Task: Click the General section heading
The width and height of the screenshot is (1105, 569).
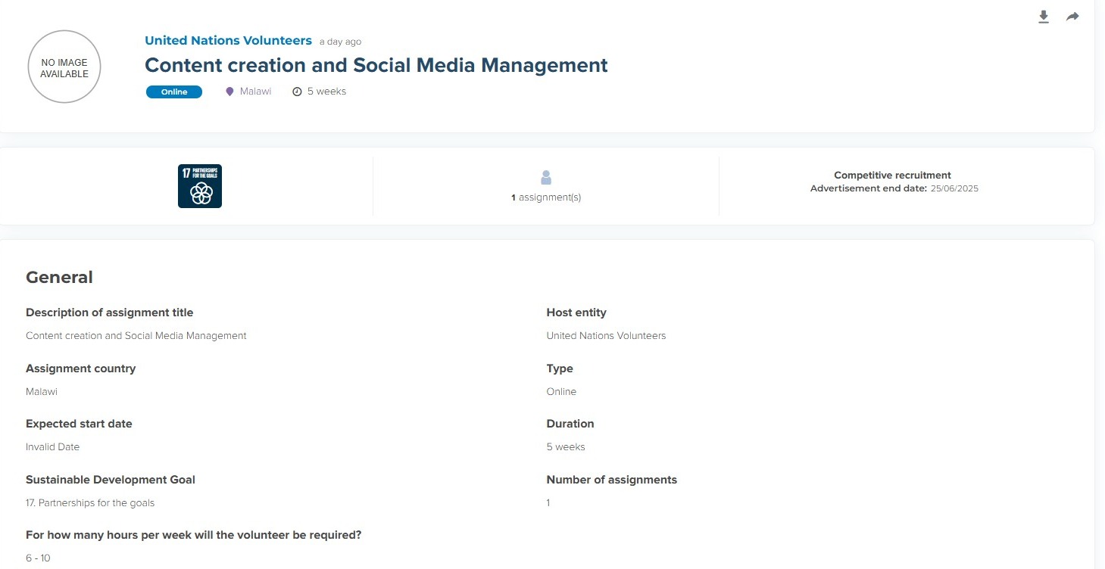Action: click(59, 278)
